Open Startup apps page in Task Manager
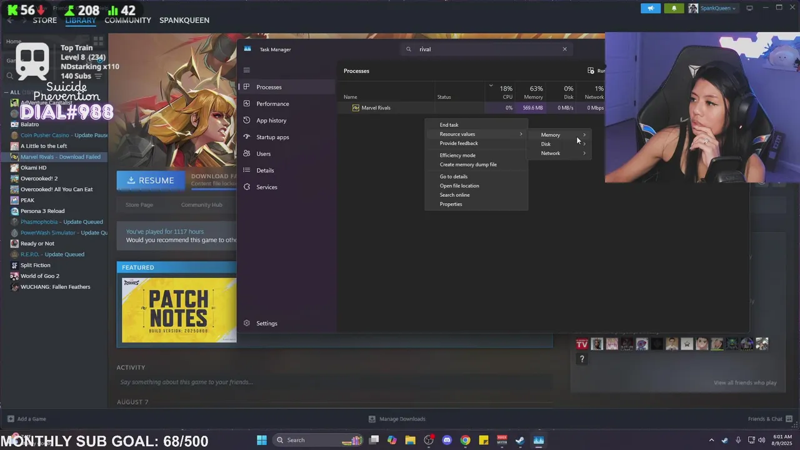Image resolution: width=800 pixels, height=450 pixels. click(x=272, y=137)
